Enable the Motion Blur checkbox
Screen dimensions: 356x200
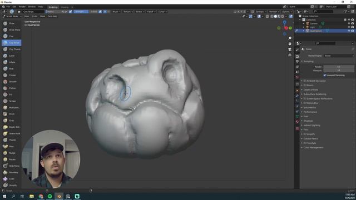pyautogui.click(x=305, y=103)
